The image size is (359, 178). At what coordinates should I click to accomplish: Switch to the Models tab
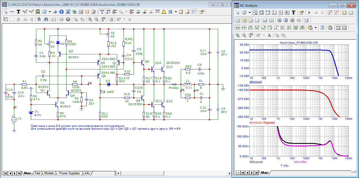[49, 174]
